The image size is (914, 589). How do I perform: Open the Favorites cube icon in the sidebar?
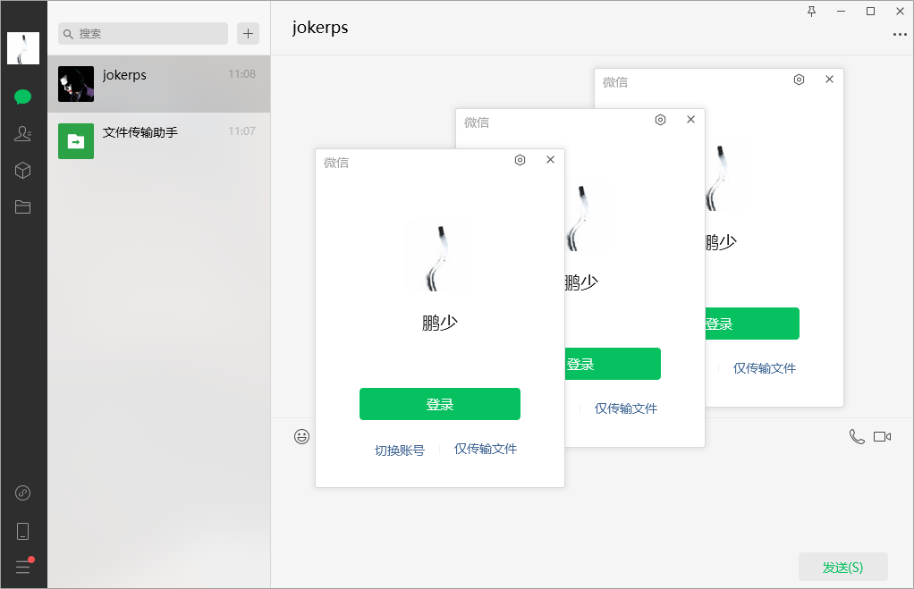point(22,170)
